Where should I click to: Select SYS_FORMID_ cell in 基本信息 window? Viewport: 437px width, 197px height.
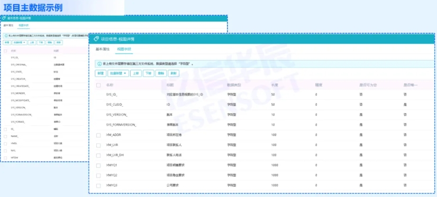[x=18, y=122]
